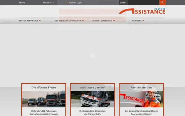Screen dimensions: 185x116
Task: Click chevron next to Das Unternehmen
Action: tap(114, 21)
